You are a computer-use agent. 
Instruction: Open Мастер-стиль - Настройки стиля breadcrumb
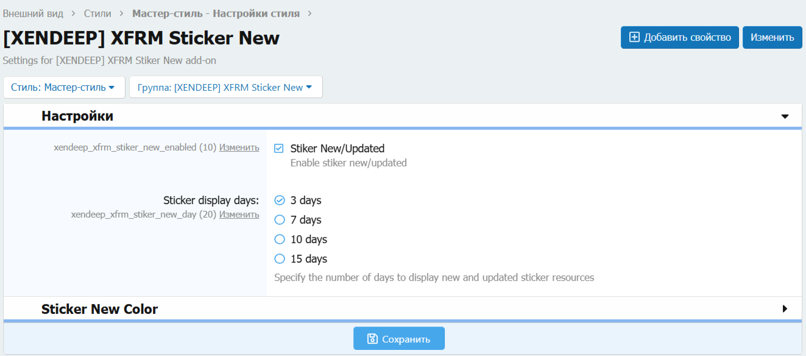(x=216, y=13)
